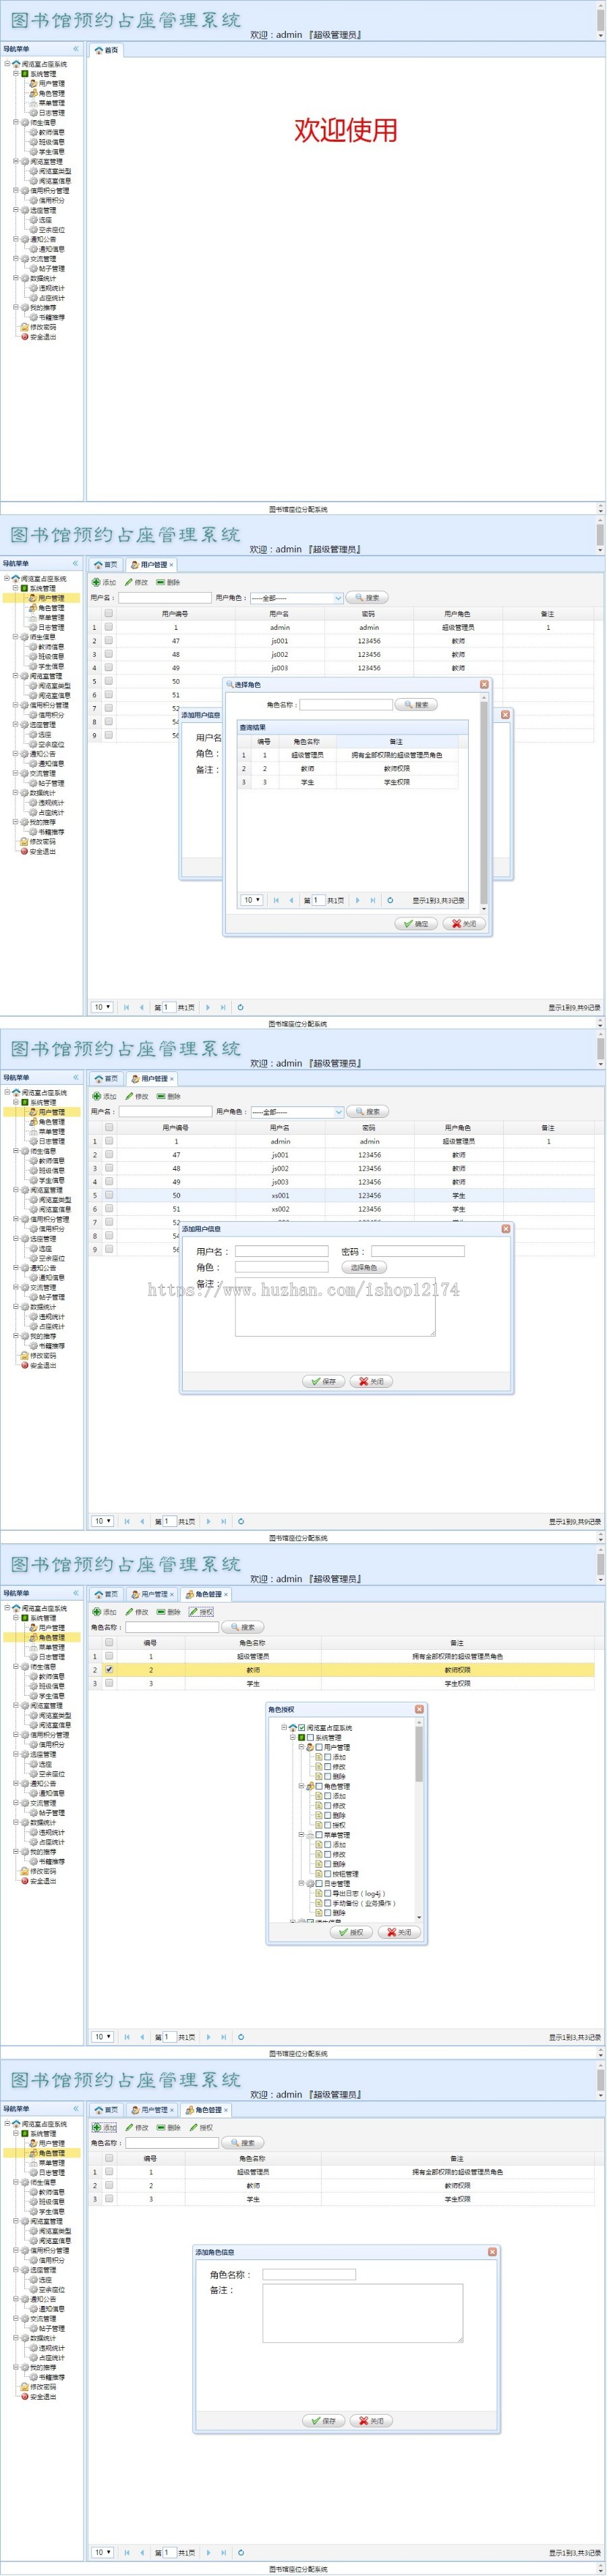Collapse navigation panel on the 欢迎使用 welcome screen
The width and height of the screenshot is (607, 2576).
(75, 49)
